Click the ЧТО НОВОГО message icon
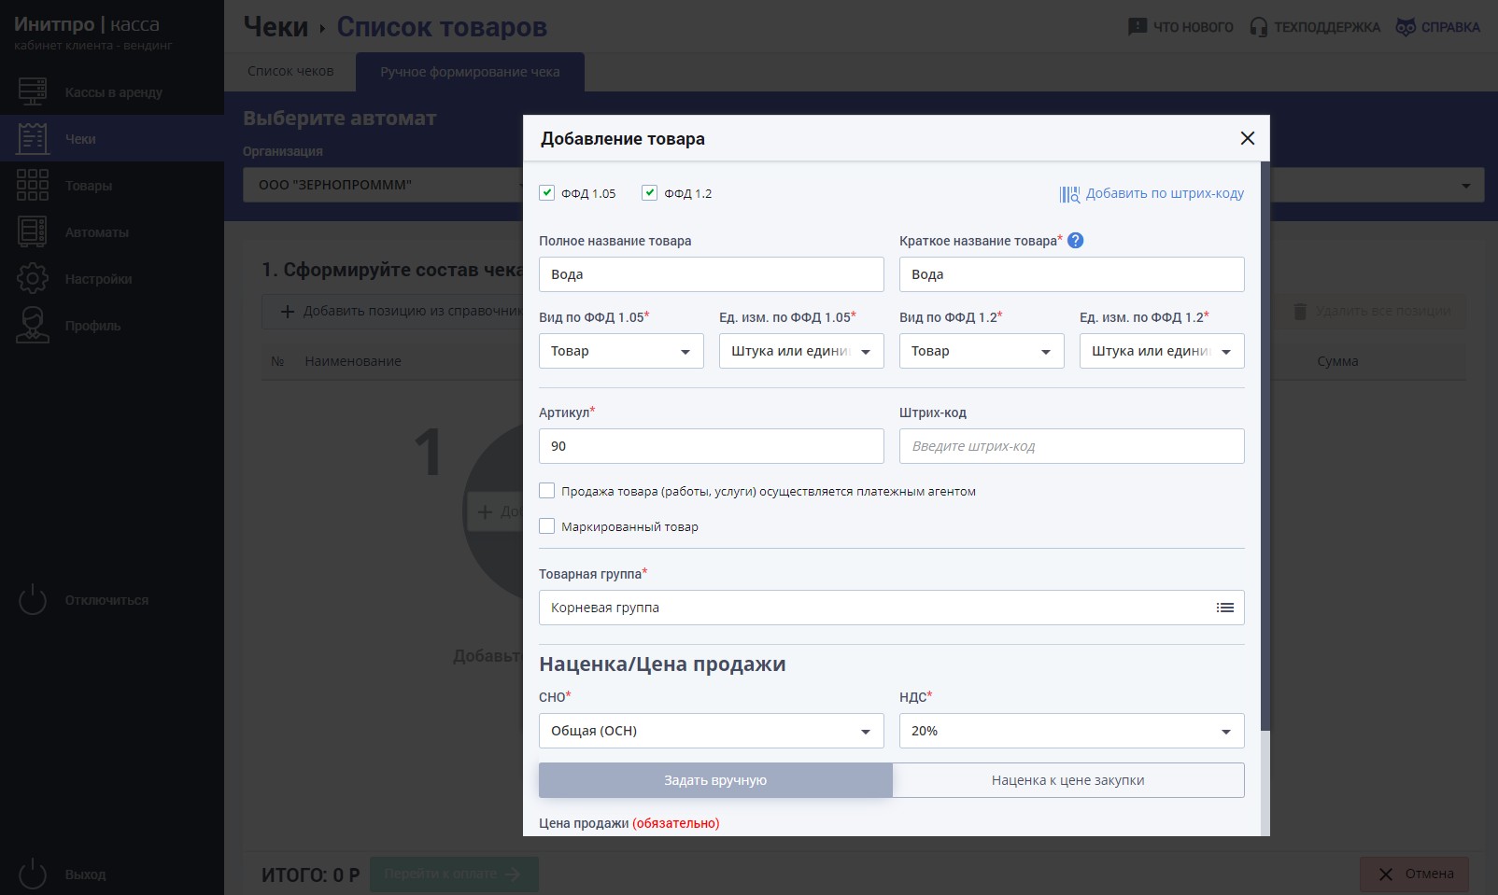Image resolution: width=1498 pixels, height=895 pixels. [x=1137, y=27]
